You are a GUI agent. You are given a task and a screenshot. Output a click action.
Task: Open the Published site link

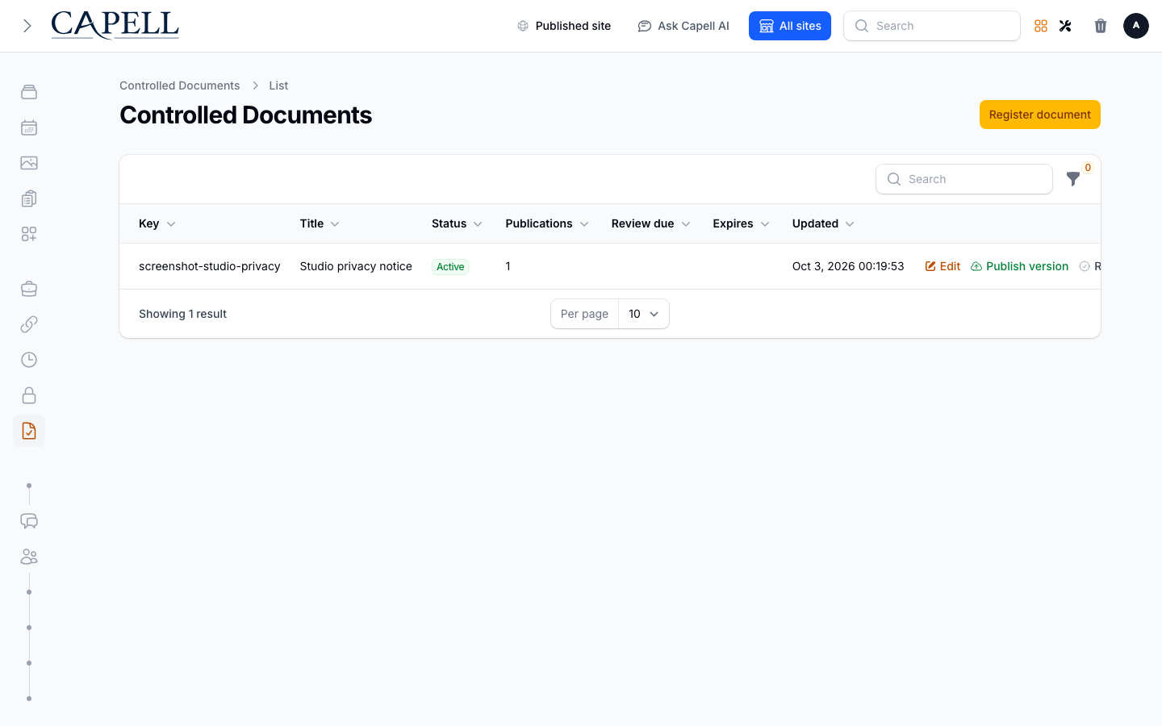(564, 26)
